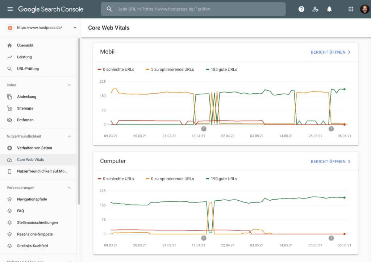The width and height of the screenshot is (371, 262).
Task: Click the late-May annotation marker in Computer chart
Action: pos(331,238)
